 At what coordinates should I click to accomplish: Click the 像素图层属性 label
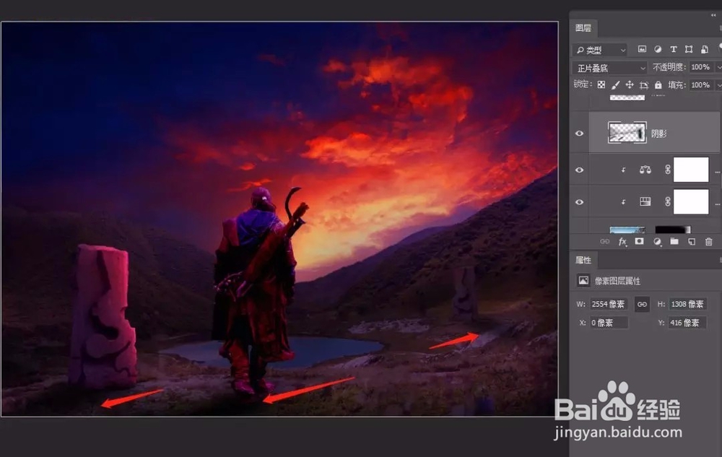[617, 281]
